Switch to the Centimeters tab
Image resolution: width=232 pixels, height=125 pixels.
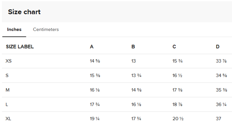pos(46,29)
